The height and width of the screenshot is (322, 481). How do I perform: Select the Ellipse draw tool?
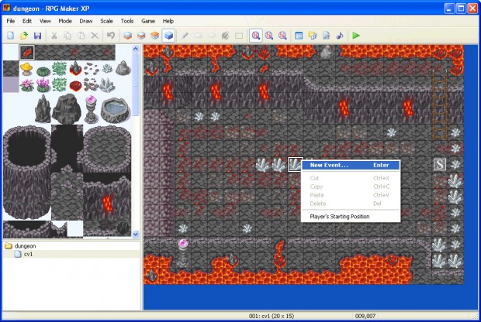point(212,36)
